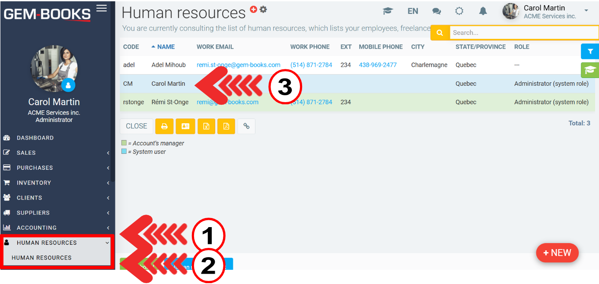Switch language with the EN toggle
Viewport: 599px width, 284px height.
click(x=413, y=11)
